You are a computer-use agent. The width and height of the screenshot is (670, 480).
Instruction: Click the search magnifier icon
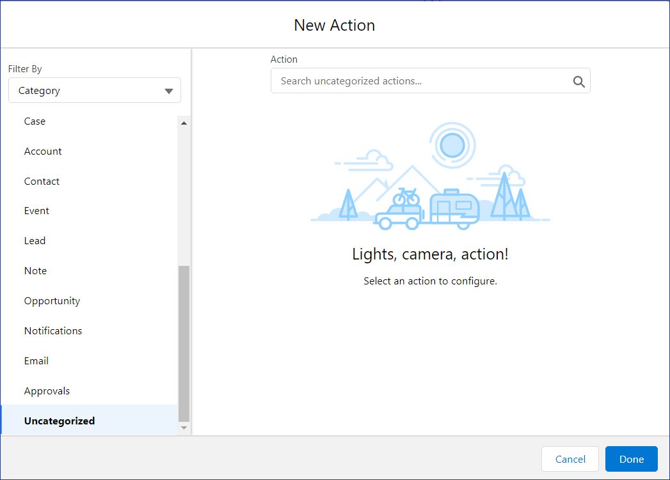point(578,81)
